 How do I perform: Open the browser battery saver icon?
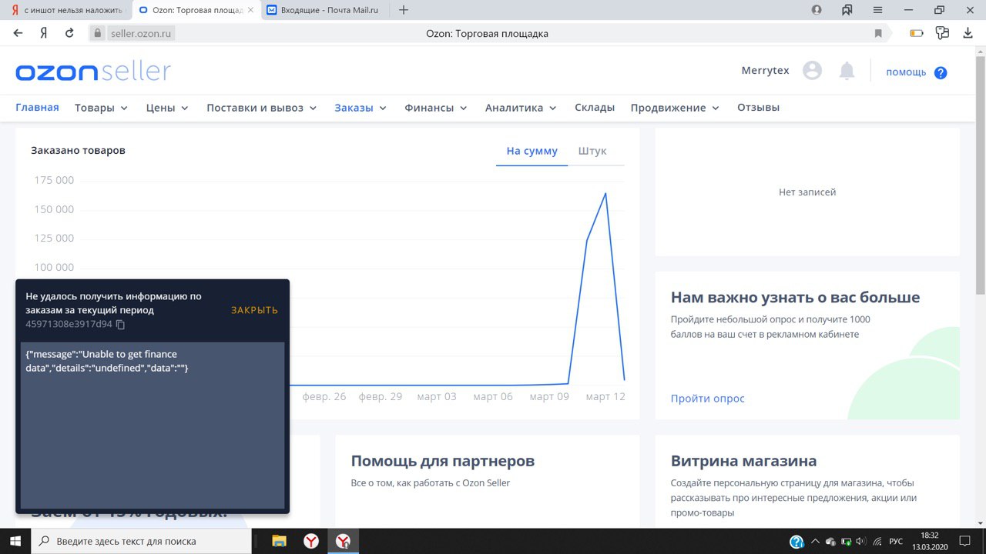click(x=917, y=33)
